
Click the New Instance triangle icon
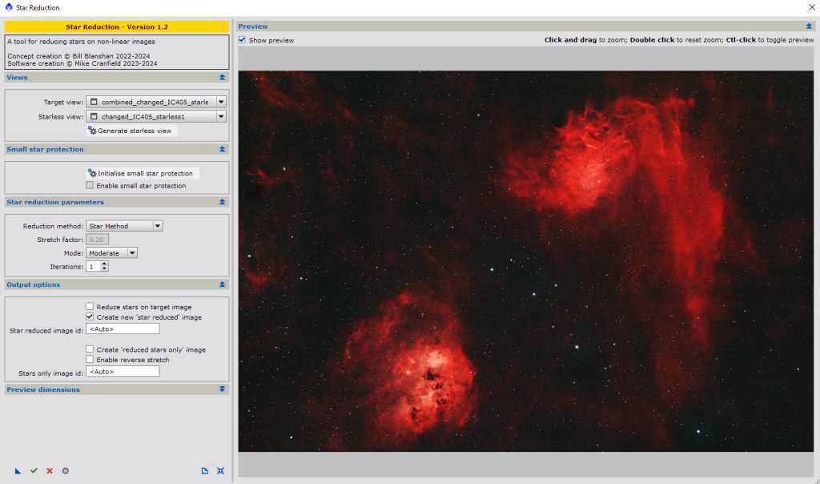[x=18, y=471]
